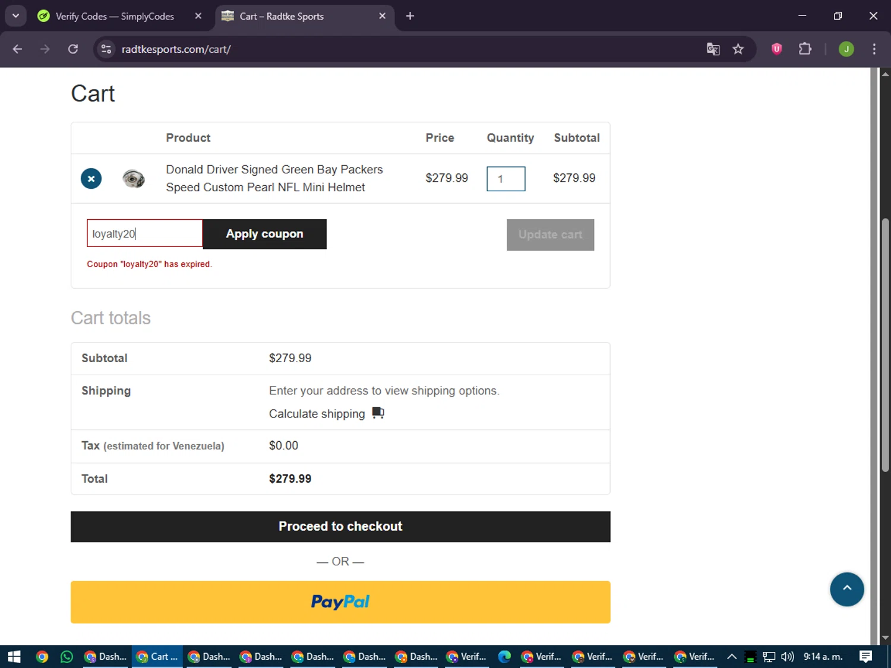The height and width of the screenshot is (668, 891).
Task: Click the address bar URL
Action: pos(176,49)
